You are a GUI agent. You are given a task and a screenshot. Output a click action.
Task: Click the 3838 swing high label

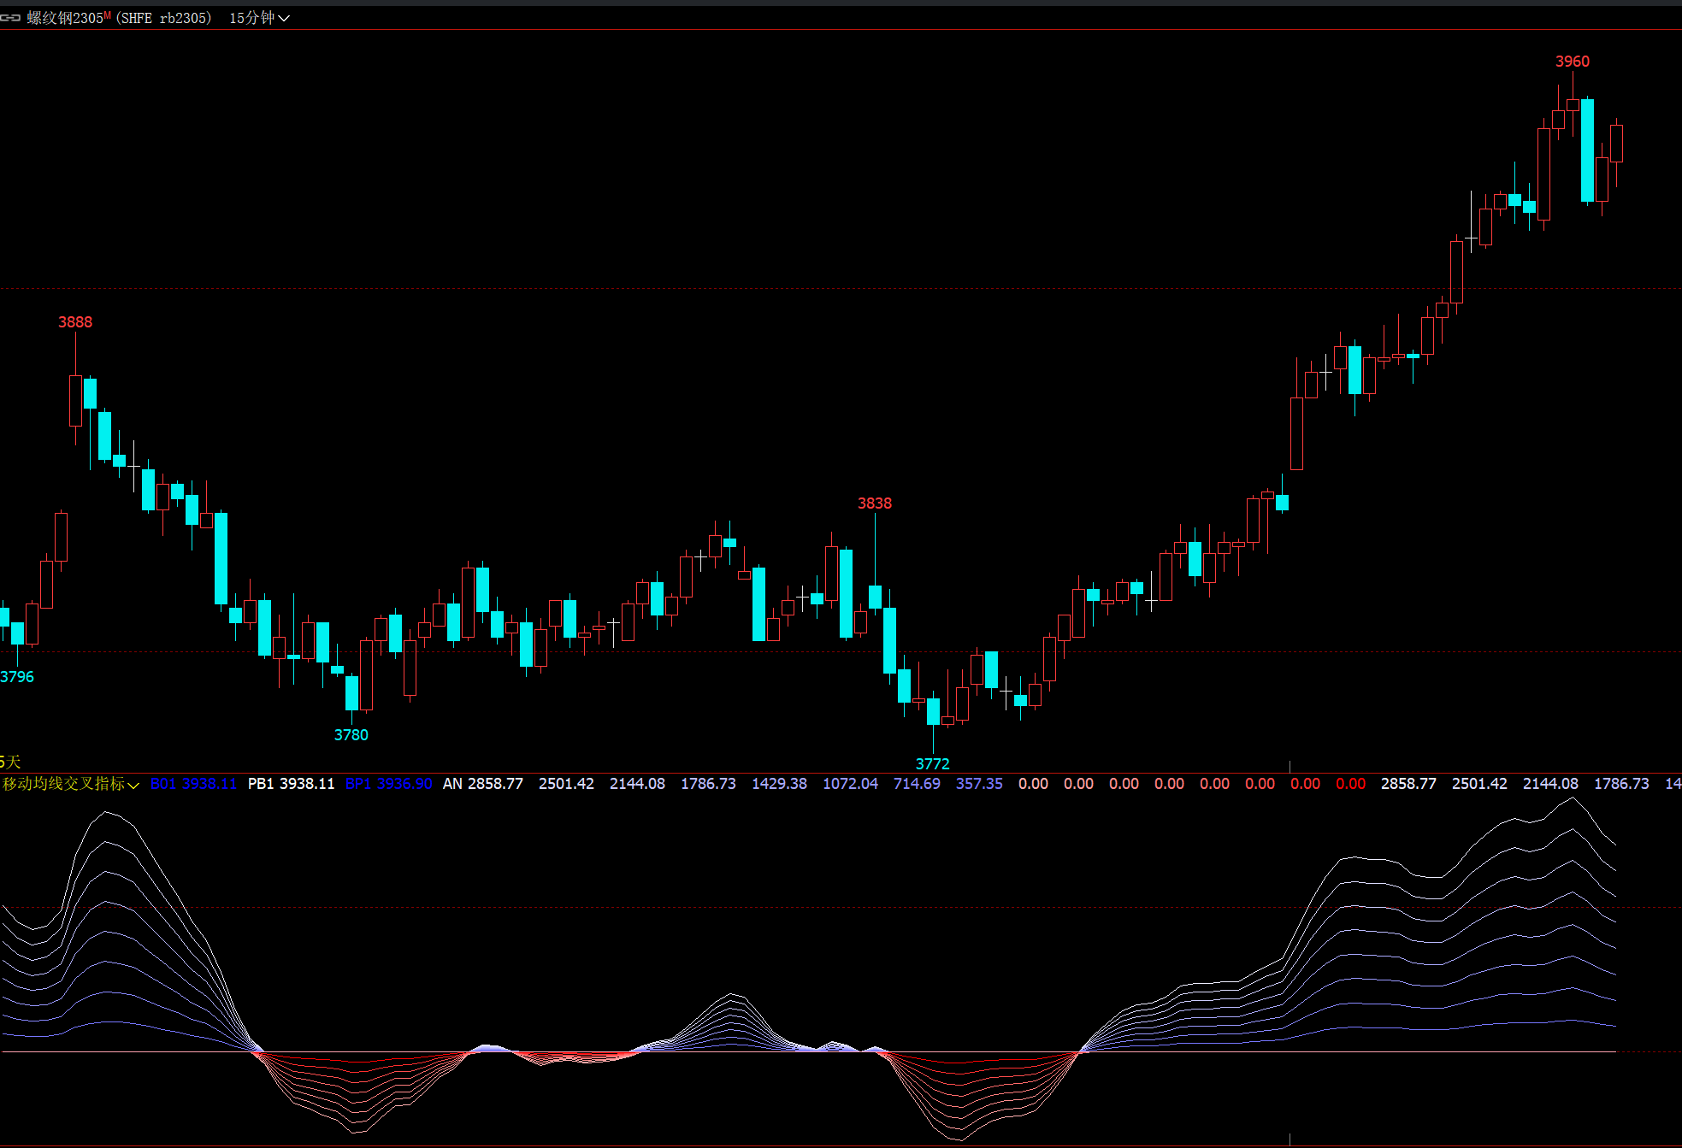874,503
